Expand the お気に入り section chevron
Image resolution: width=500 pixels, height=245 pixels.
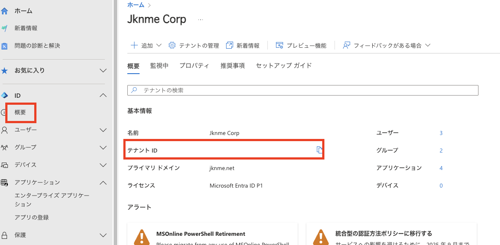coord(103,71)
